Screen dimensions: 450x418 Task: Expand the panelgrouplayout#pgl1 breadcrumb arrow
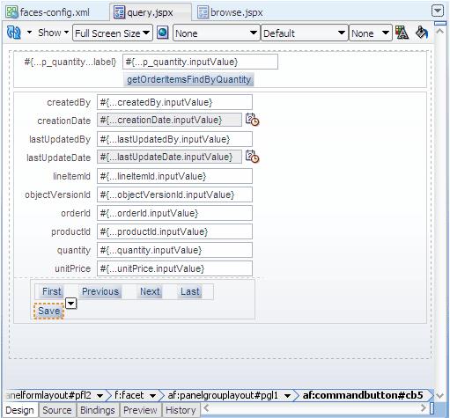tap(287, 396)
